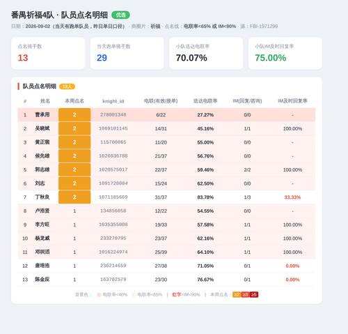Screen dimensions: 348x334
Task: Click the 2/2 IM cell in row 5
Action: pos(247,169)
